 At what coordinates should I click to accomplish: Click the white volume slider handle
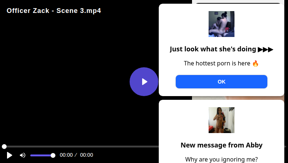[x=53, y=155]
